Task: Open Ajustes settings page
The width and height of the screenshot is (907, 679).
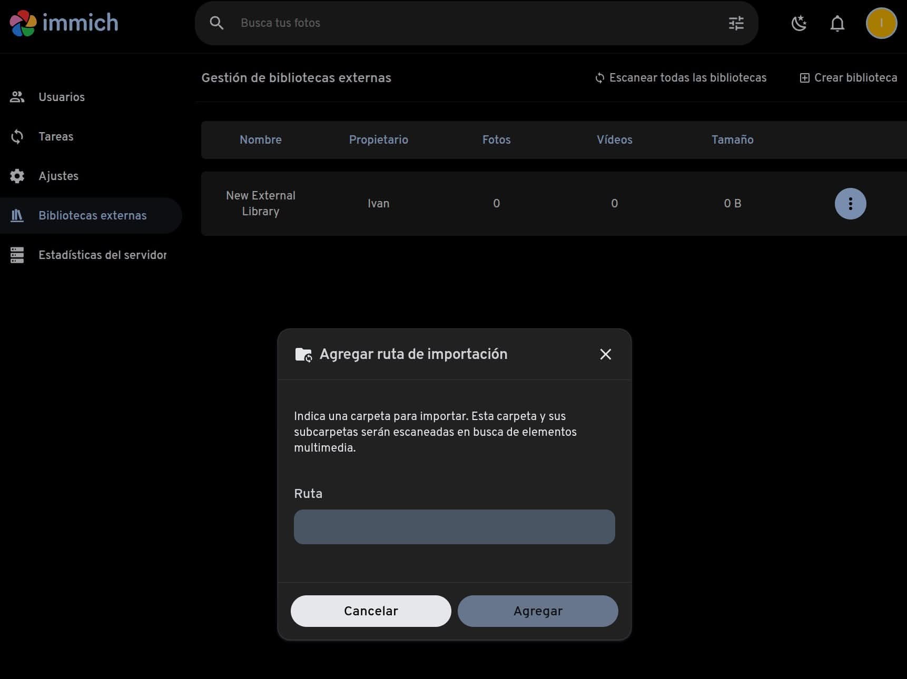Action: click(58, 176)
